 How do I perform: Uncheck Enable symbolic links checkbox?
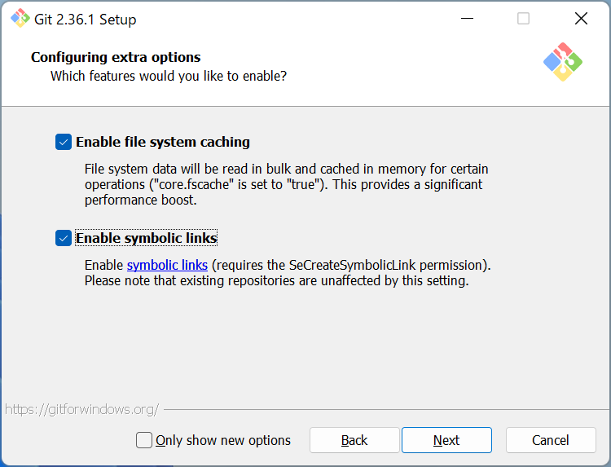pyautogui.click(x=64, y=238)
